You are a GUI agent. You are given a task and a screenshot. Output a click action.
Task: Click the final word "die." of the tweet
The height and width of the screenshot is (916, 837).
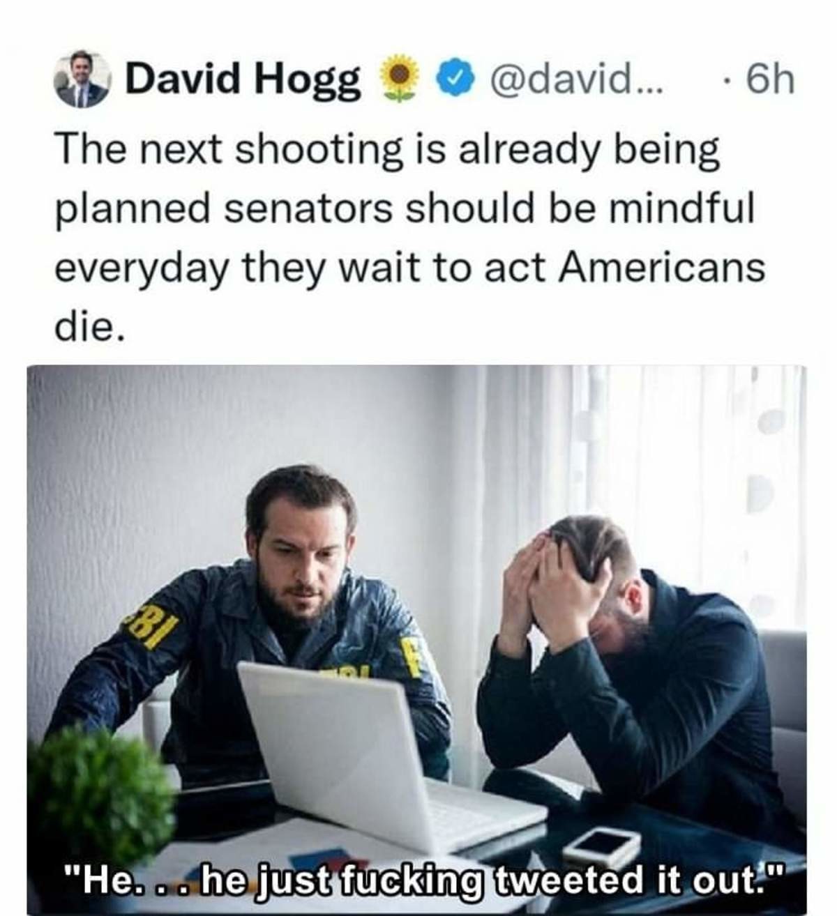tap(91, 326)
